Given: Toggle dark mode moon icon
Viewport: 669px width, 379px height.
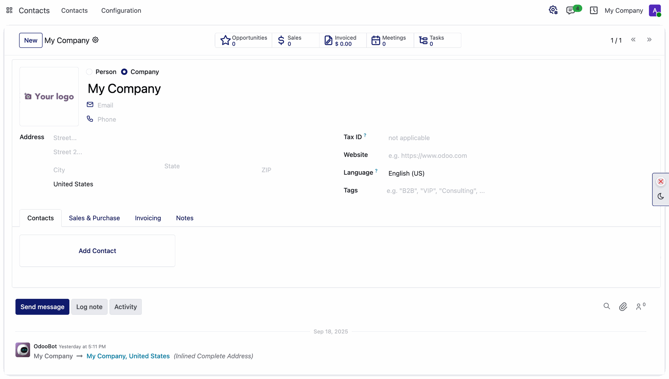Looking at the screenshot, I should pyautogui.click(x=661, y=196).
